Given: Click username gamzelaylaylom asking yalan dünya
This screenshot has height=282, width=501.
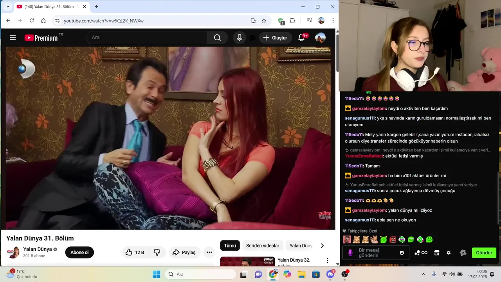Looking at the screenshot, I should coord(369,210).
